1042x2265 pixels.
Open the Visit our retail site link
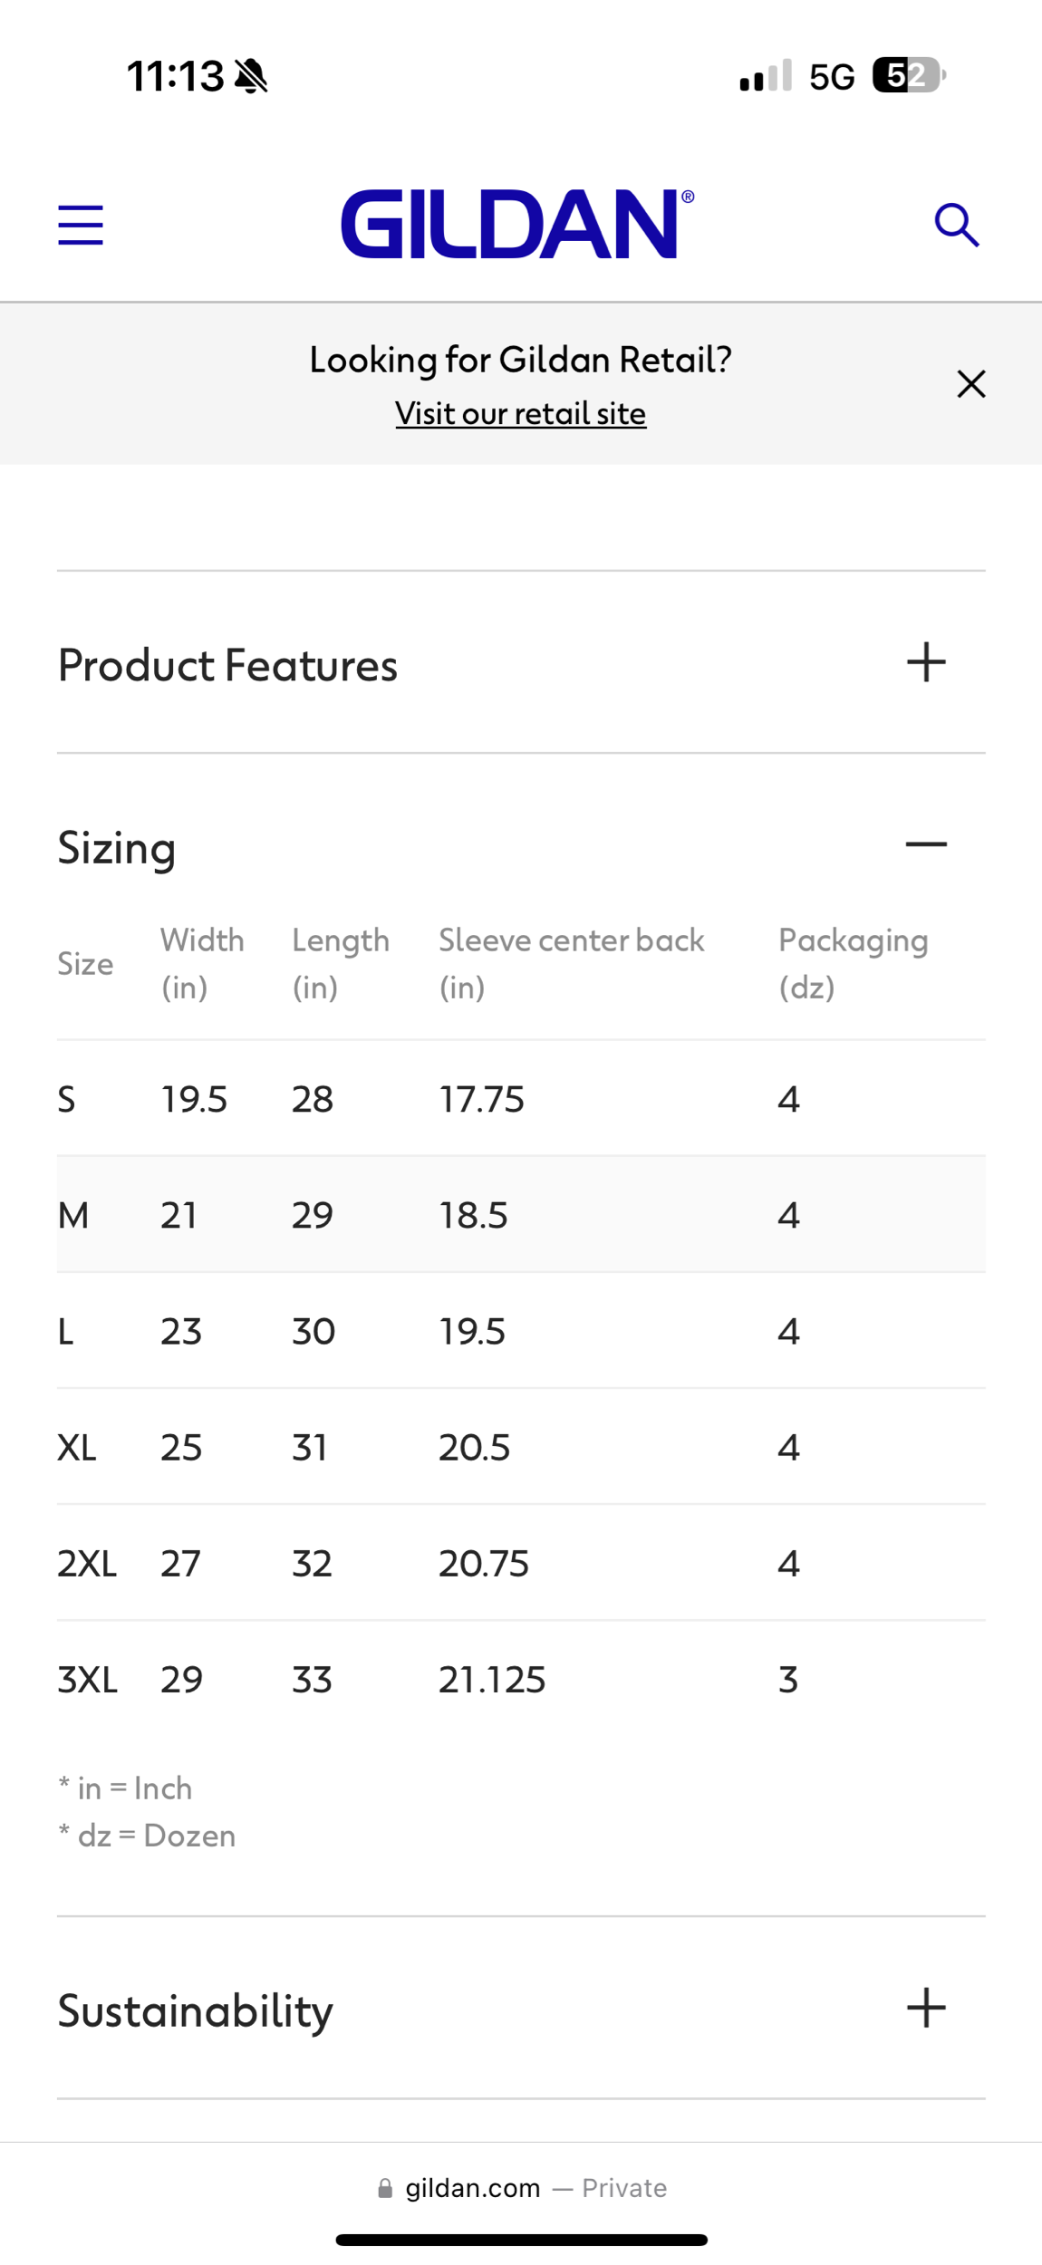click(x=520, y=414)
